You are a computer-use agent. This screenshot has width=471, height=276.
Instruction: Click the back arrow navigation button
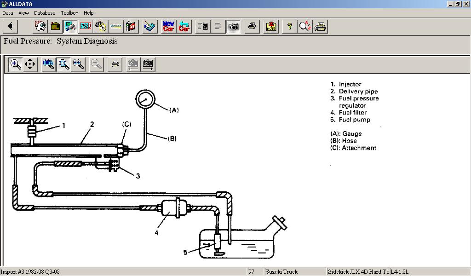pos(10,26)
